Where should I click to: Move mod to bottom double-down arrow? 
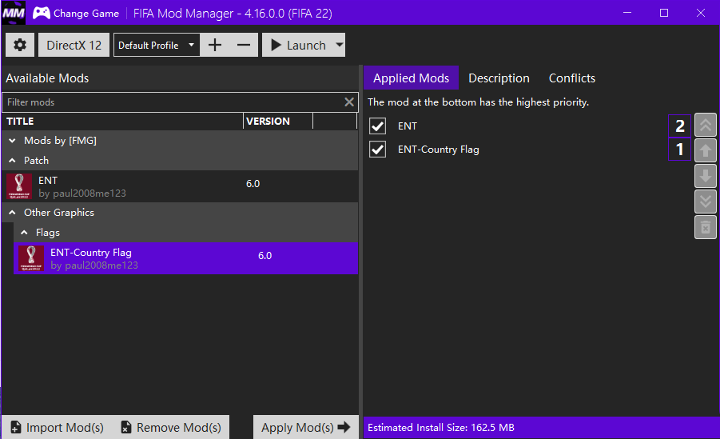click(x=706, y=202)
